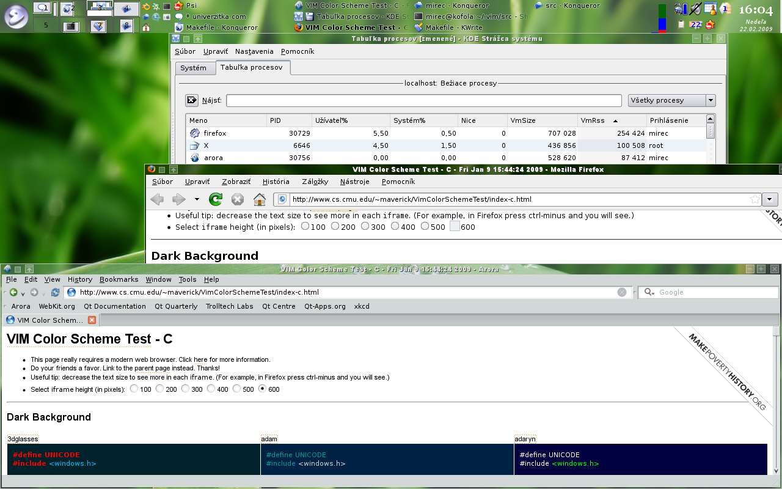Open Nástroje menu in Firefox
782x489 pixels.
(x=354, y=182)
